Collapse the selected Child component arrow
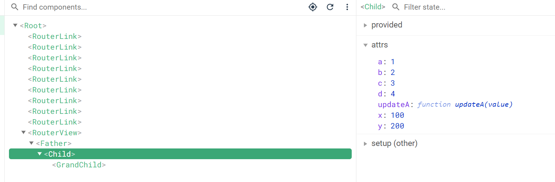Viewport: 555px width, 182px height. [39, 154]
